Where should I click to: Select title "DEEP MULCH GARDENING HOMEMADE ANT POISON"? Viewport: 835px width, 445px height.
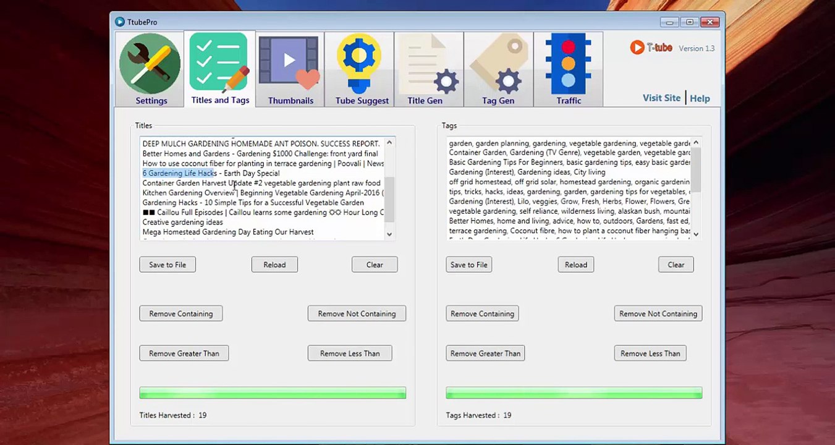(261, 143)
